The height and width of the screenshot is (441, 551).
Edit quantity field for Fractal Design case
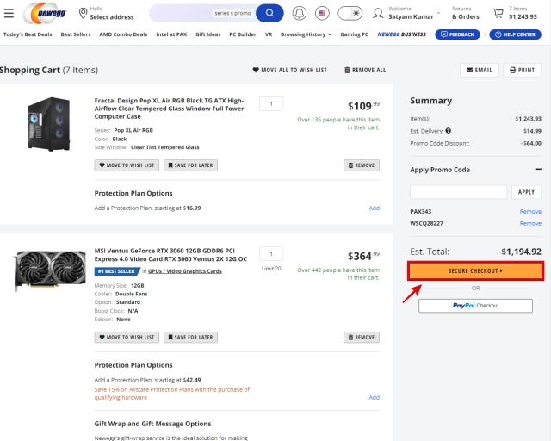click(x=271, y=103)
